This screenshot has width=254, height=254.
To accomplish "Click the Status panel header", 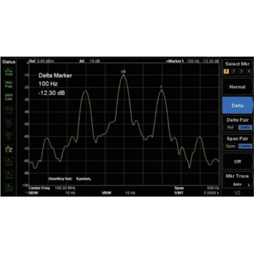I will point(9,62).
